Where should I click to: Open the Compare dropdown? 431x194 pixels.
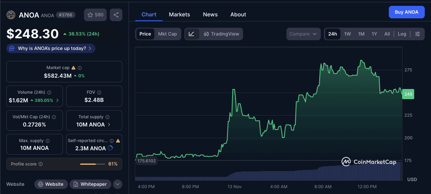tap(304, 34)
